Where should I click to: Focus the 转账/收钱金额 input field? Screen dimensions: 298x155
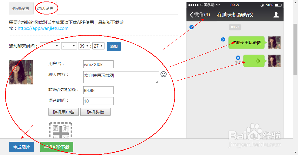point(98,90)
